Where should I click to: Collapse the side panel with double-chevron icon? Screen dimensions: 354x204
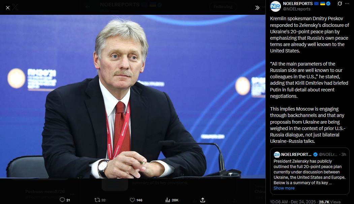click(257, 8)
